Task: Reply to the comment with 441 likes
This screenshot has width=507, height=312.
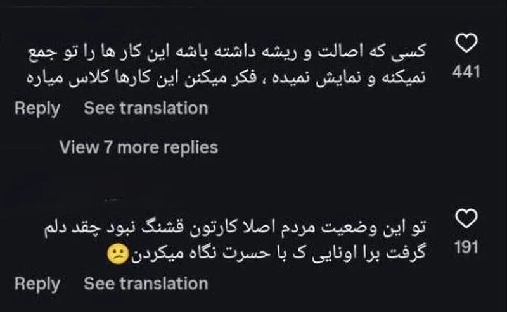Action: pyautogui.click(x=37, y=108)
